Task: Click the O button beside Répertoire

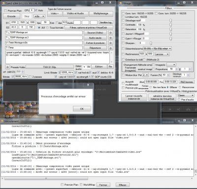Action: (110, 48)
